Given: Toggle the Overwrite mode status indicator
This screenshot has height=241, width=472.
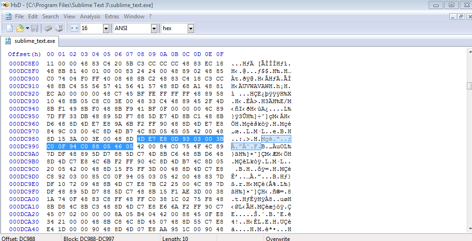Looking at the screenshot, I should pyautogui.click(x=278, y=239).
